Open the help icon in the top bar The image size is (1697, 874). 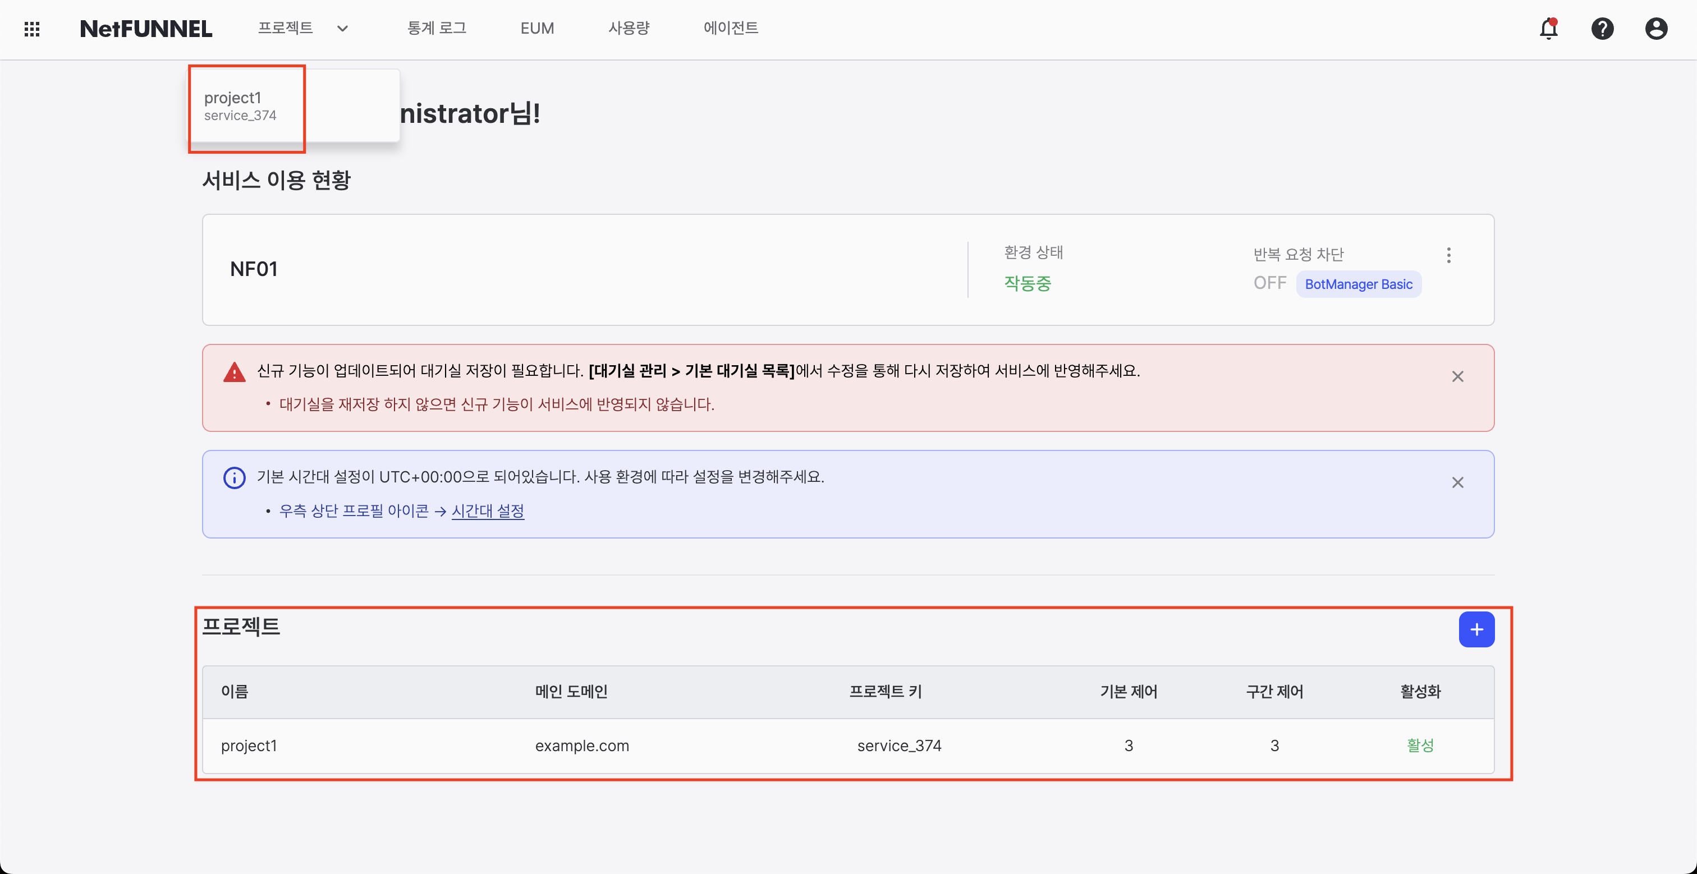(x=1603, y=29)
